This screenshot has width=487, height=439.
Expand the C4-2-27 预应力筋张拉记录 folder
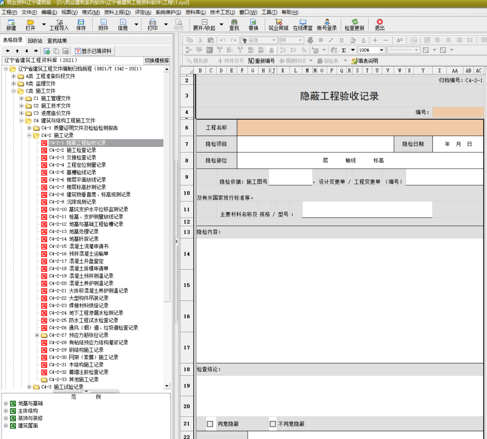coord(37,335)
